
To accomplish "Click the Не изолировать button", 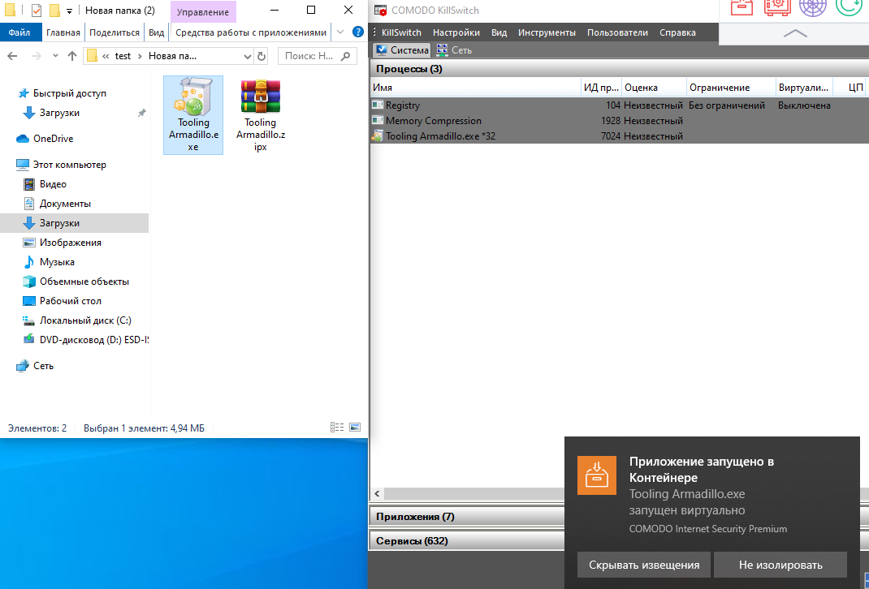I will [x=780, y=565].
